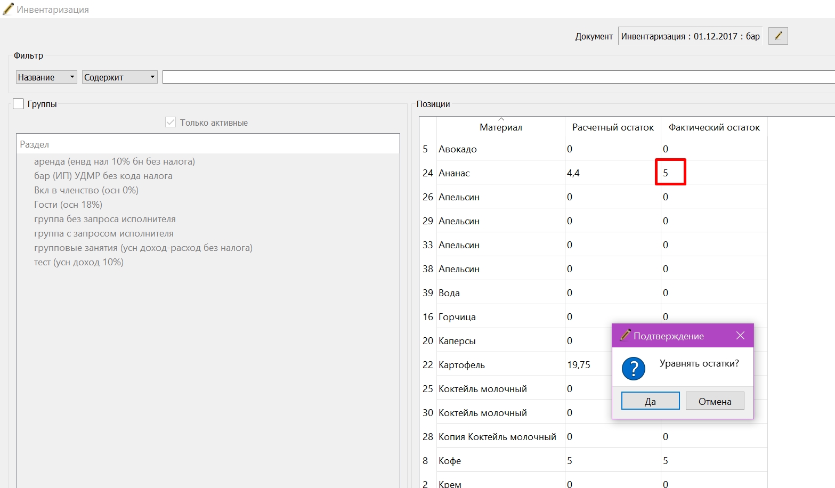This screenshot has width=835, height=488.
Task: Open the Название filter dropdown
Action: point(46,77)
